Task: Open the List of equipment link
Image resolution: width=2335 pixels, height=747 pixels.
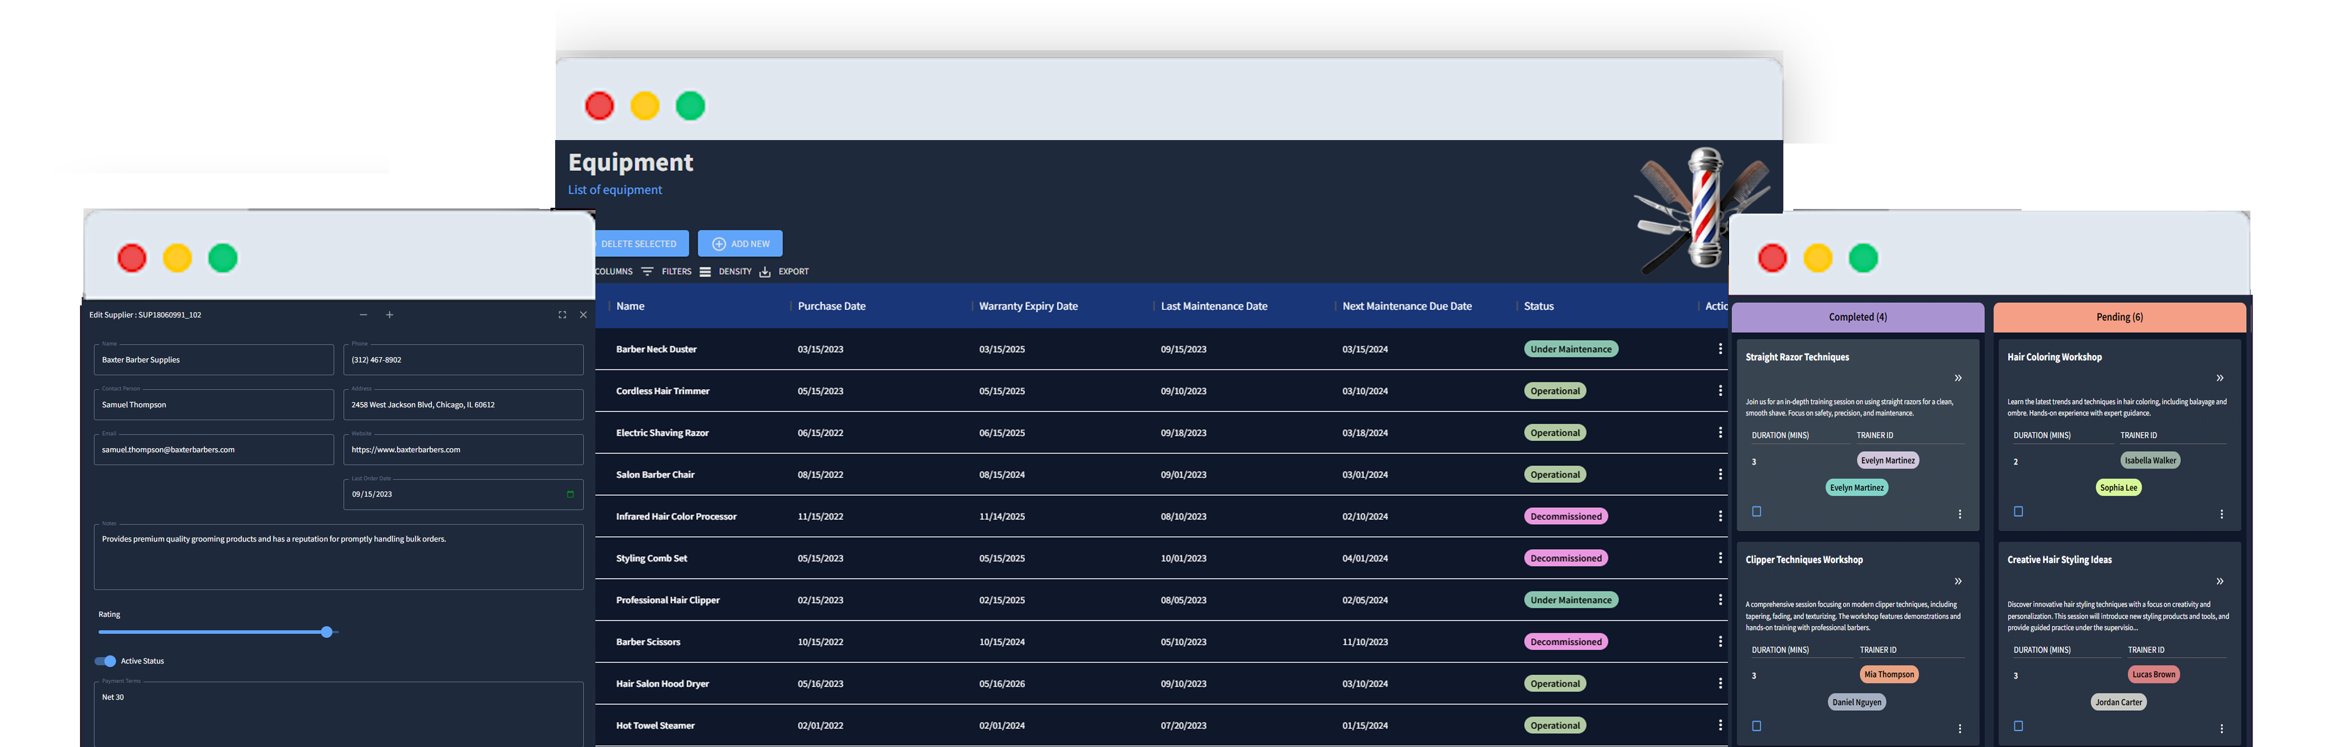Action: pyautogui.click(x=615, y=190)
